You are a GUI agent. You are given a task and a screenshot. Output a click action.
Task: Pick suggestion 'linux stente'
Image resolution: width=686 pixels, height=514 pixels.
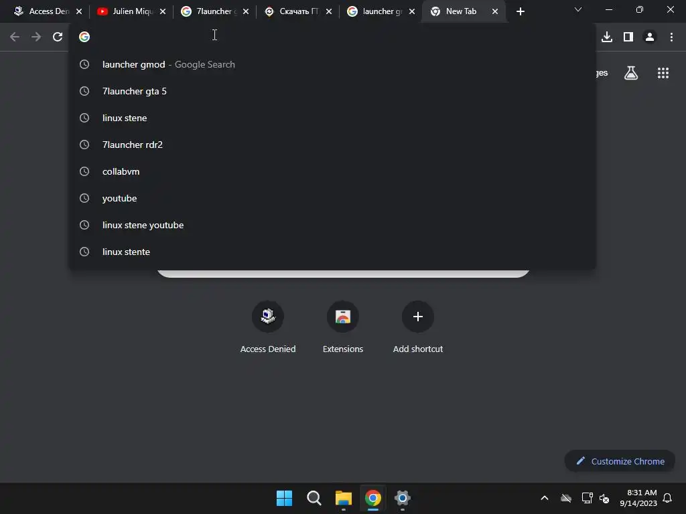[x=332, y=252]
